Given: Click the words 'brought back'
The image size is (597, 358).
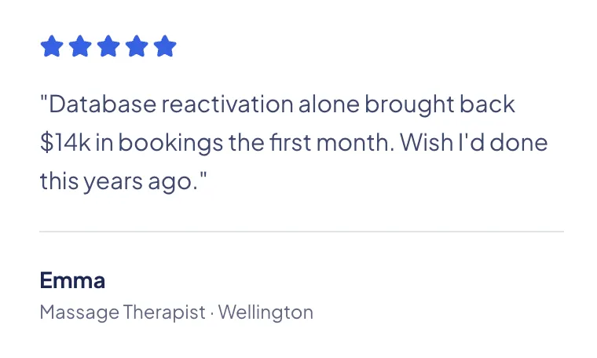Looking at the screenshot, I should coord(440,104).
